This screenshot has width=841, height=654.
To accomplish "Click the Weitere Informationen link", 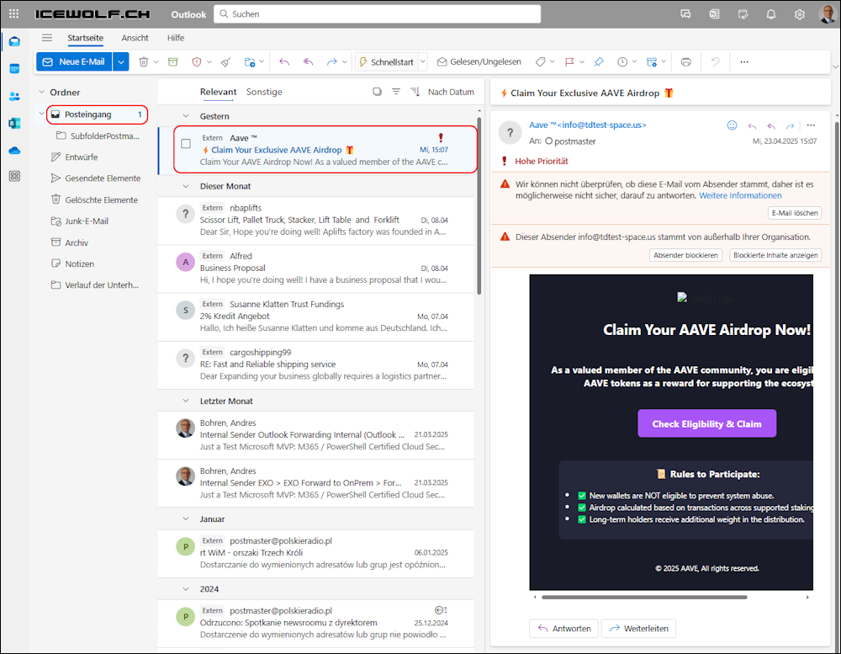I will 740,195.
